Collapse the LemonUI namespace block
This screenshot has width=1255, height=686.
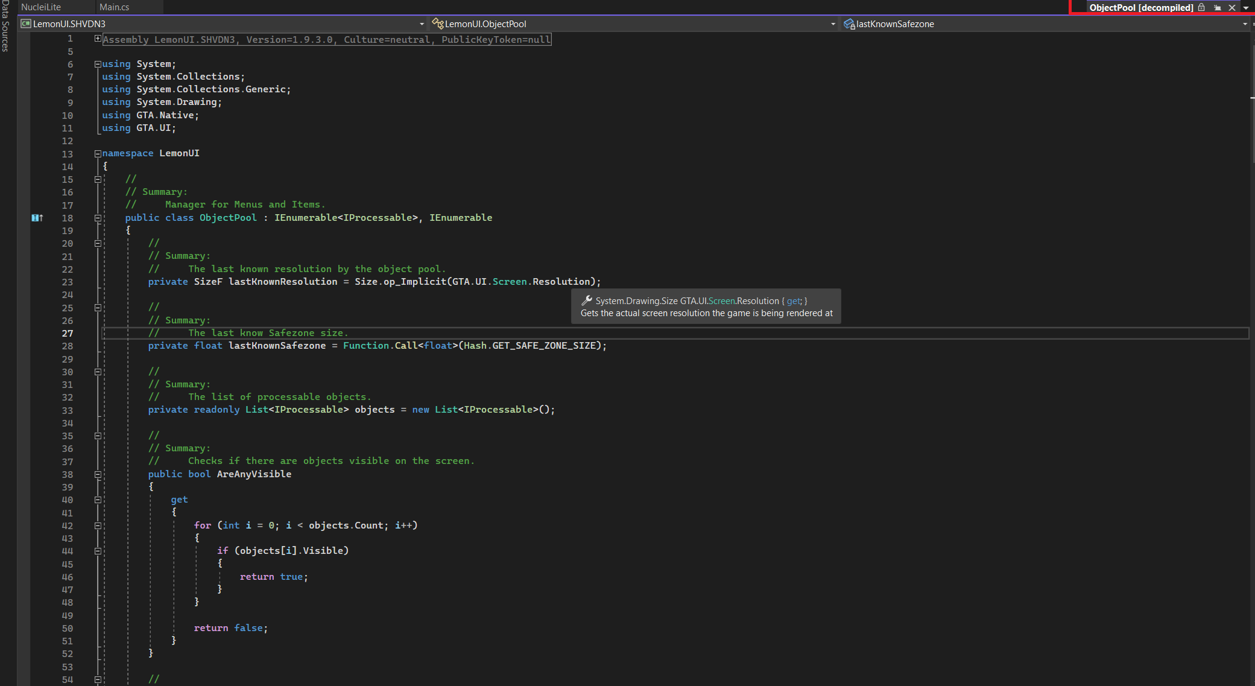point(98,153)
